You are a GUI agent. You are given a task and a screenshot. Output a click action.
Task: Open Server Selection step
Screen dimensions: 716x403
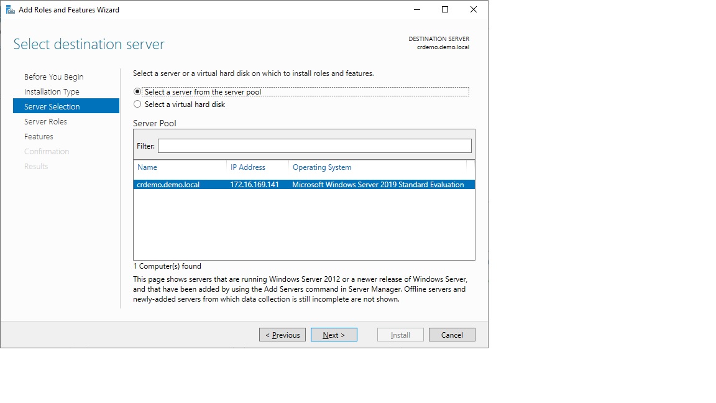67,106
